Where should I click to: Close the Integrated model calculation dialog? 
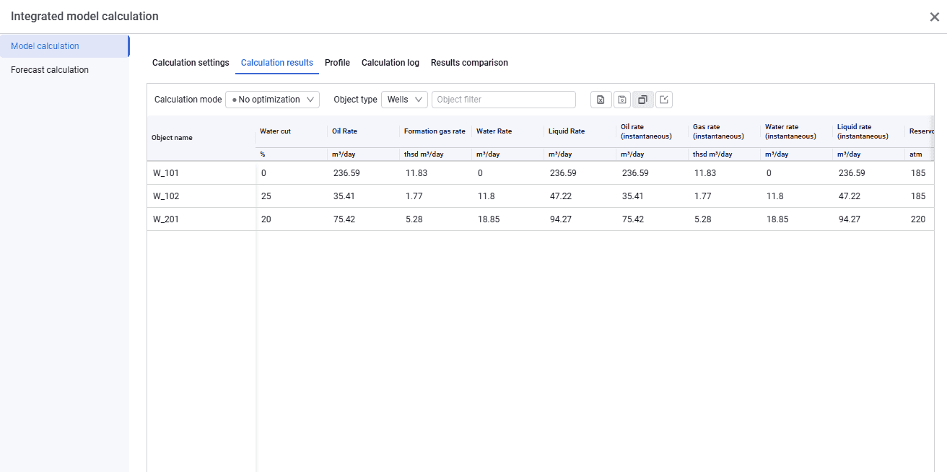click(x=934, y=17)
